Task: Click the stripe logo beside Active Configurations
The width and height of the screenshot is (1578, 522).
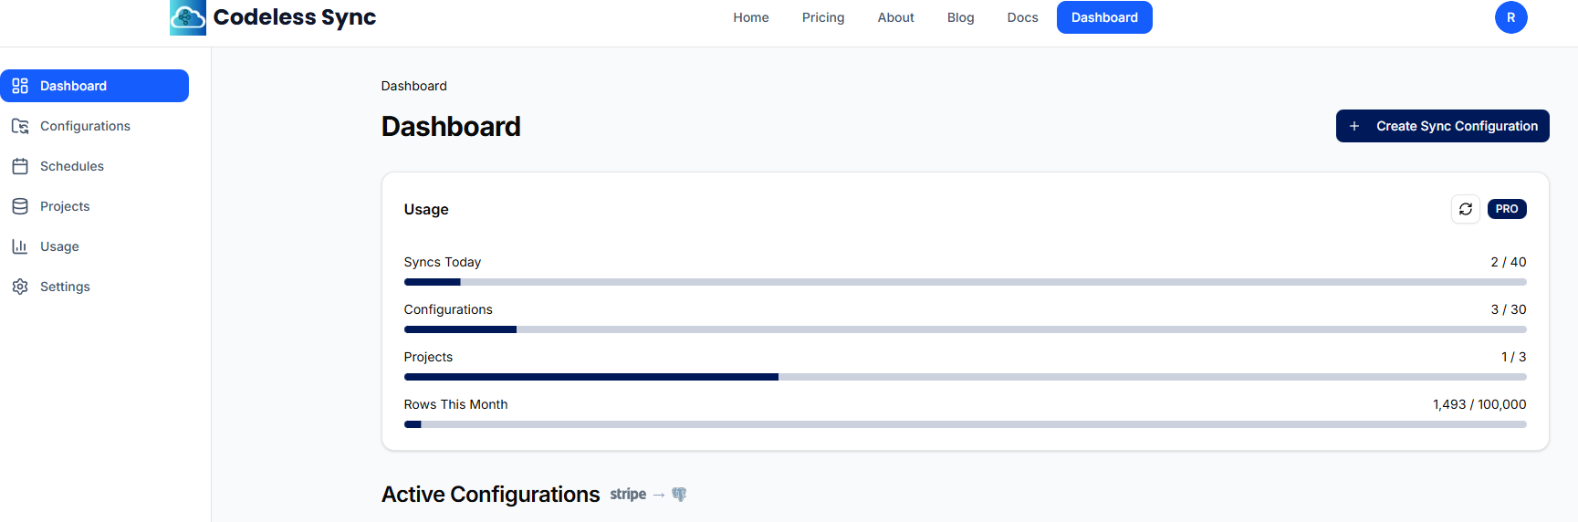Action: coord(628,495)
